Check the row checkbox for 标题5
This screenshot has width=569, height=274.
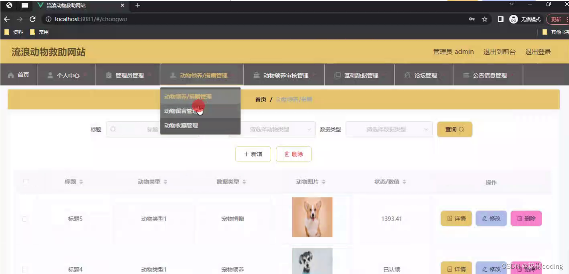(25, 219)
